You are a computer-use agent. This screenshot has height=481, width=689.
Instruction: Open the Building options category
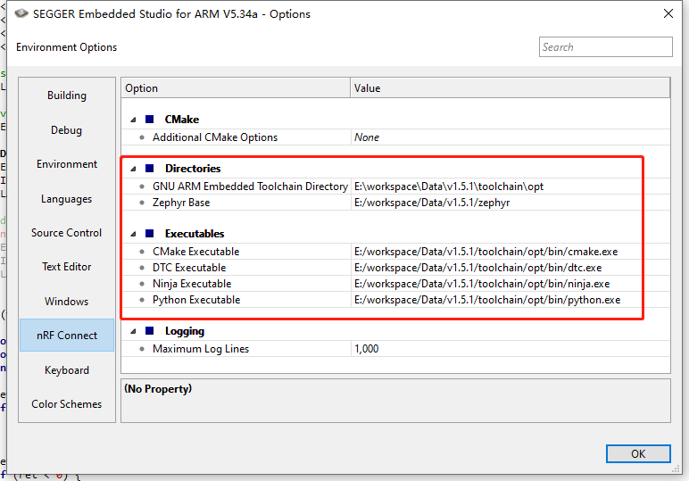pyautogui.click(x=67, y=95)
